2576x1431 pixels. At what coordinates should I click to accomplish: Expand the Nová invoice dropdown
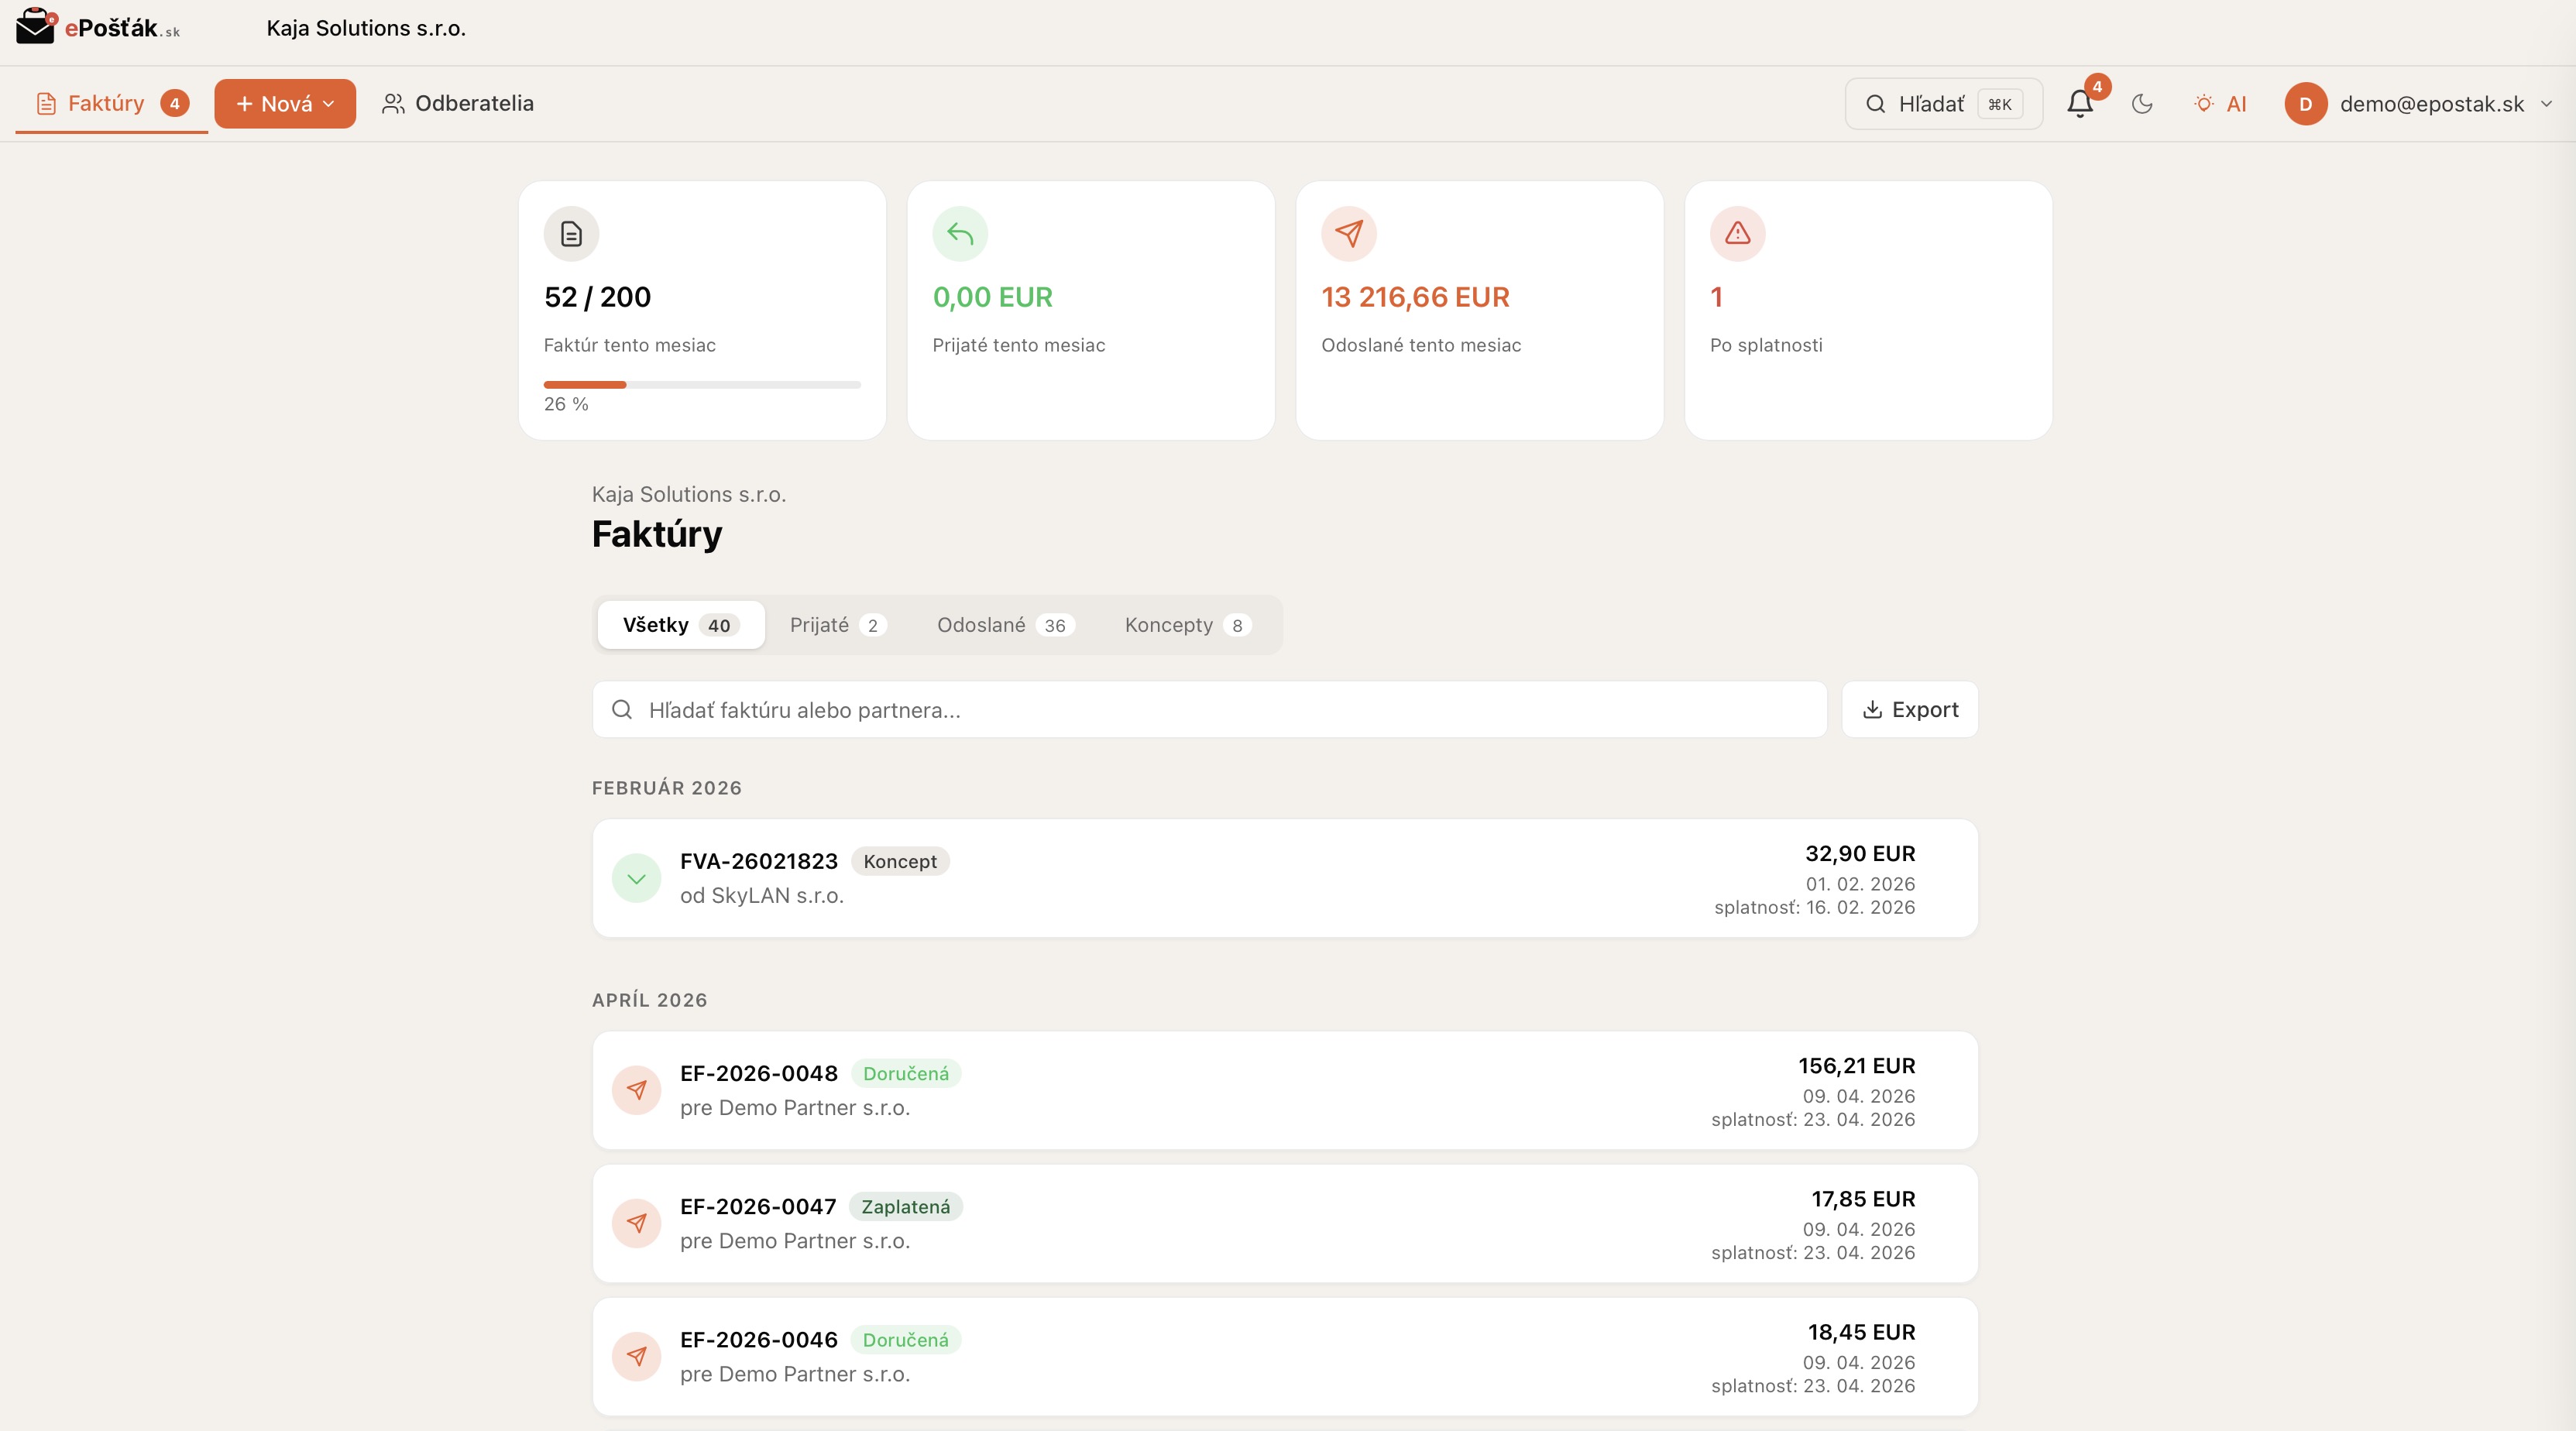pyautogui.click(x=285, y=104)
